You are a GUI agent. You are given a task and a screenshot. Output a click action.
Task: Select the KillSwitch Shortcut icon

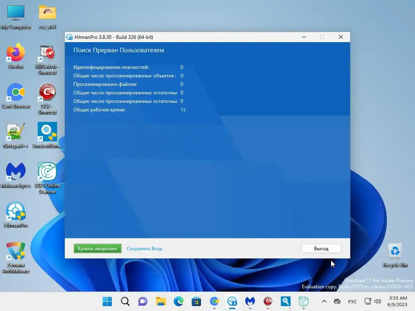[x=47, y=60]
